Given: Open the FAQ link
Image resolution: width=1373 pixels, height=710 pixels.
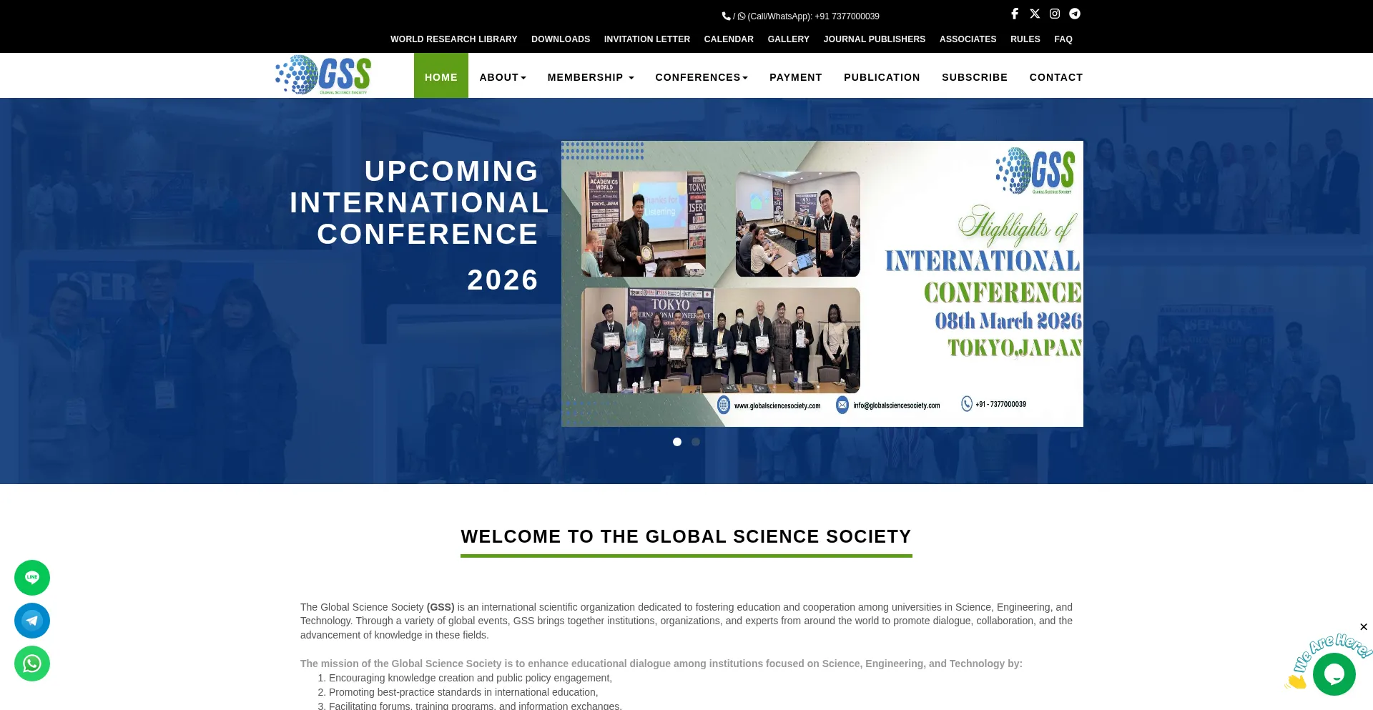Looking at the screenshot, I should [x=1063, y=39].
